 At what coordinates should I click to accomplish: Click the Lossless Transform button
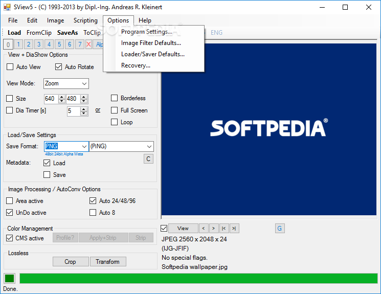tap(108, 262)
